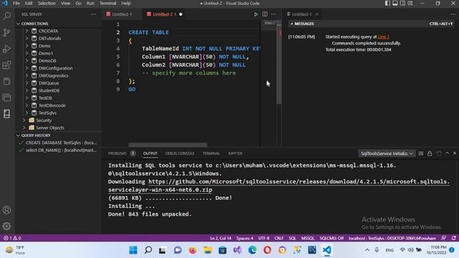This screenshot has height=258, width=459.
Task: Open the SQL Server view icon
Action: tap(6, 114)
